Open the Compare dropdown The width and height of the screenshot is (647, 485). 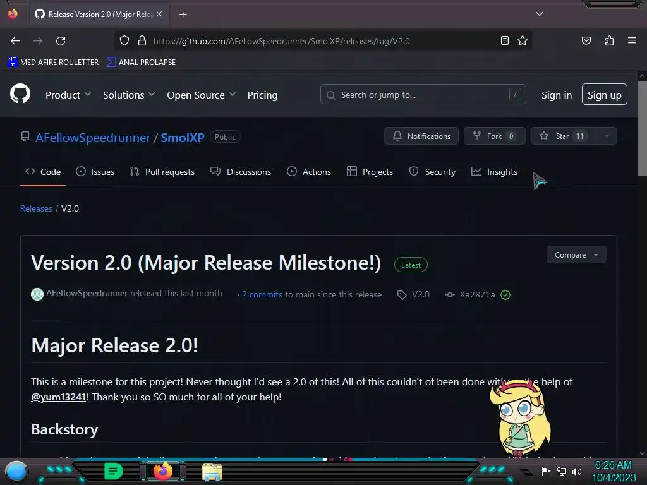coord(576,255)
